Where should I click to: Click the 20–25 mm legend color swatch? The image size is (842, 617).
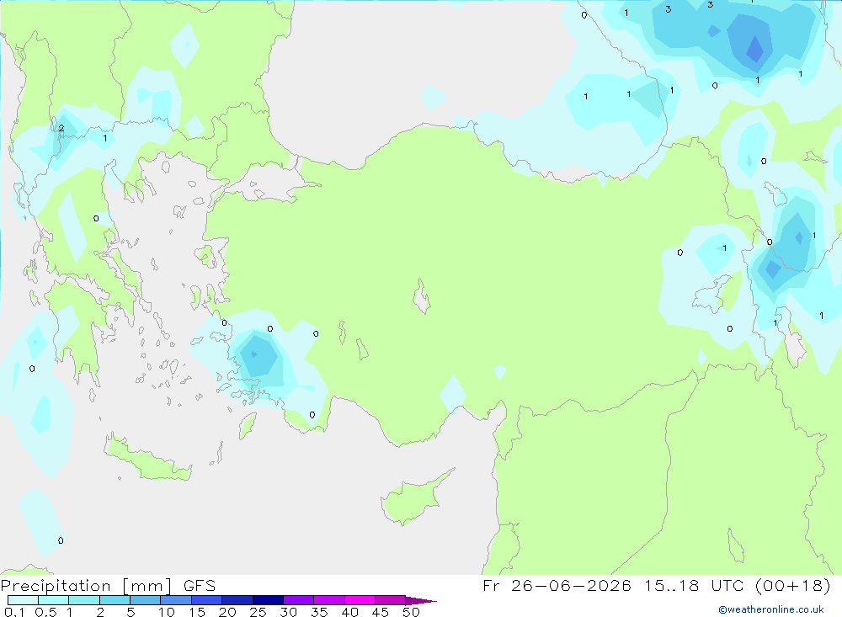(237, 600)
